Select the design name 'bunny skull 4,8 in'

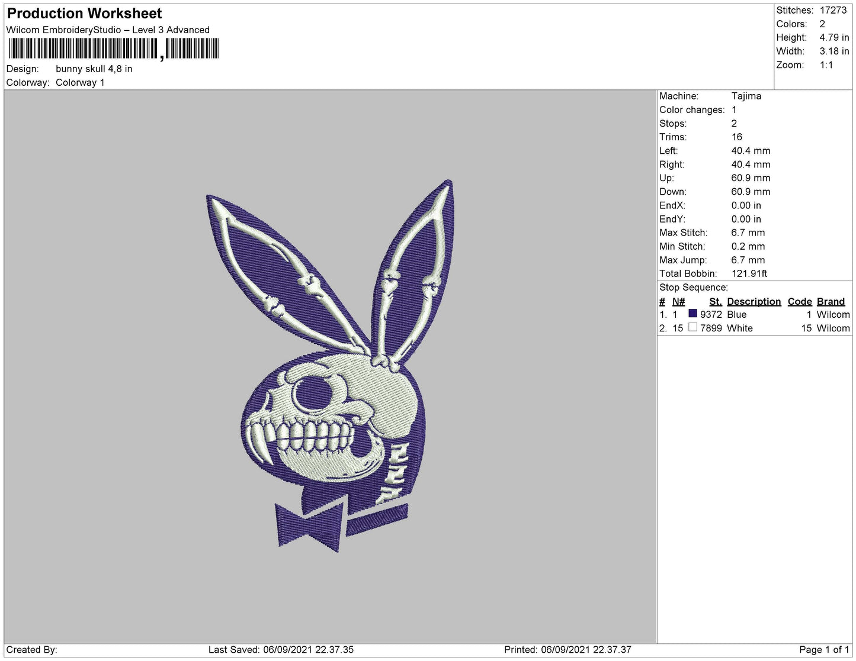click(x=94, y=69)
